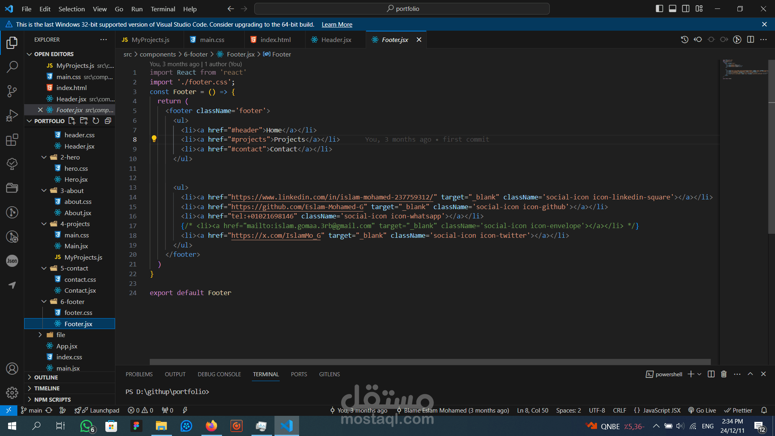Click the Learn More link
Image resolution: width=775 pixels, height=436 pixels.
pos(337,25)
